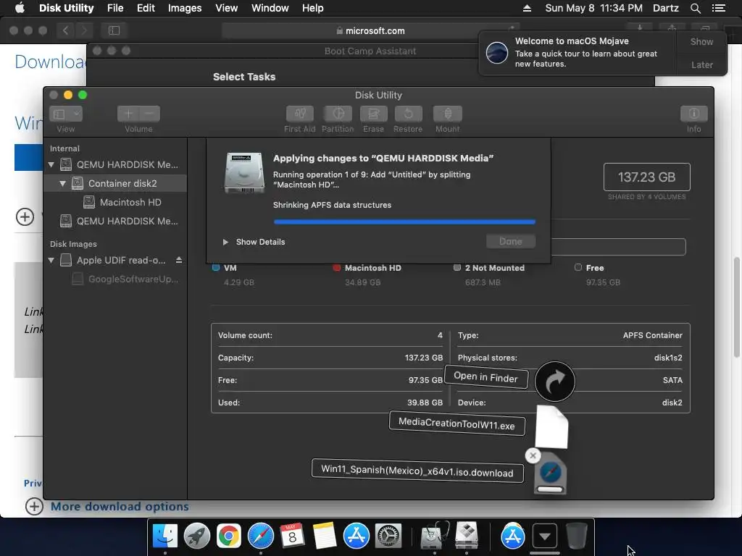Viewport: 742px width, 556px height.
Task: Click the Safari page vertical scrollbar
Action: coord(737,307)
